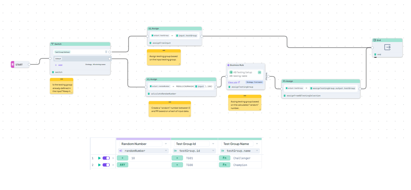This screenshot has width=411, height=190.
Task: Run row 2 with the green play icon
Action: 100,165
